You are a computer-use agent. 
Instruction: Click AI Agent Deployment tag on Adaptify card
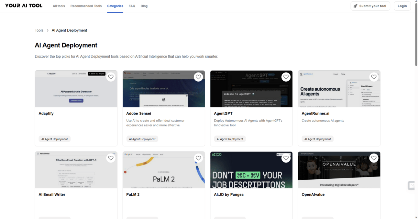pos(55,139)
